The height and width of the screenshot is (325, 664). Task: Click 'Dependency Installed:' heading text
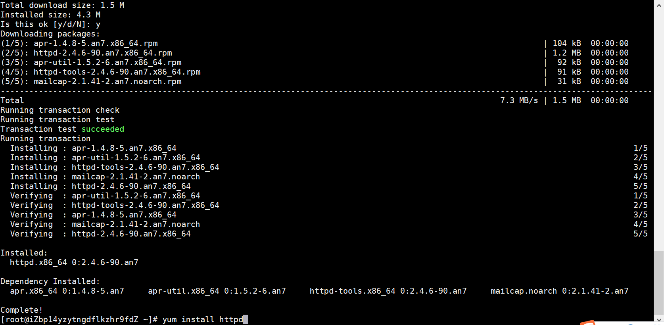coord(50,281)
